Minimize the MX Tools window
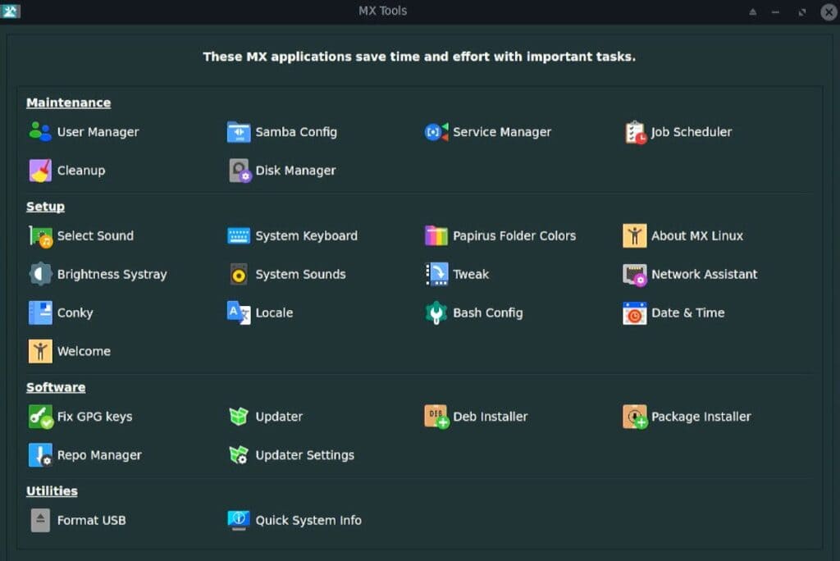840x561 pixels. 775,11
